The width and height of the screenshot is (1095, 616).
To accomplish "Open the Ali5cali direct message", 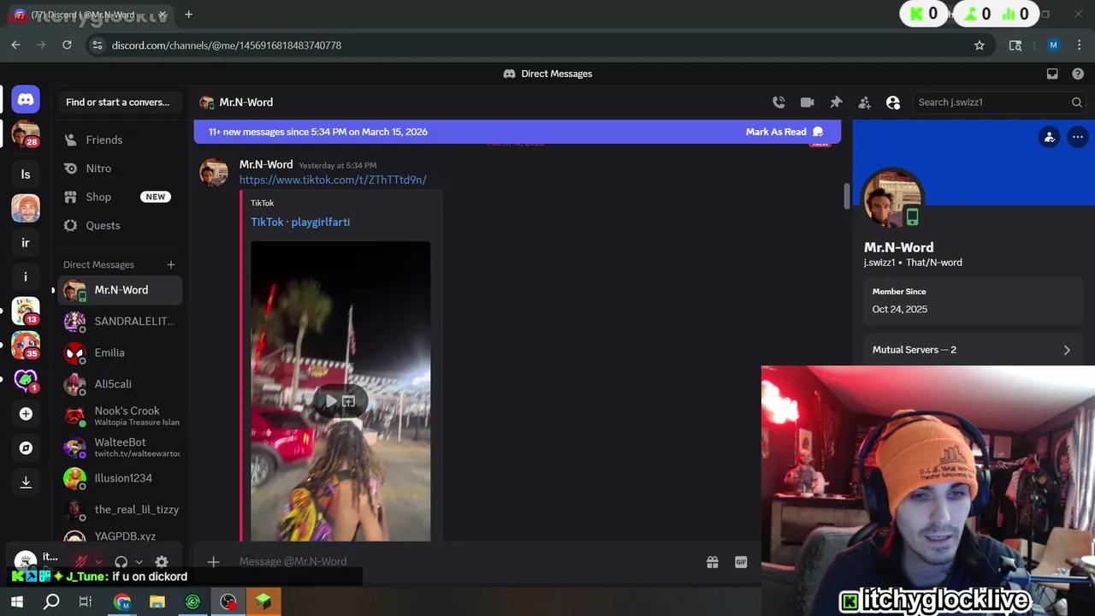I will pyautogui.click(x=120, y=384).
